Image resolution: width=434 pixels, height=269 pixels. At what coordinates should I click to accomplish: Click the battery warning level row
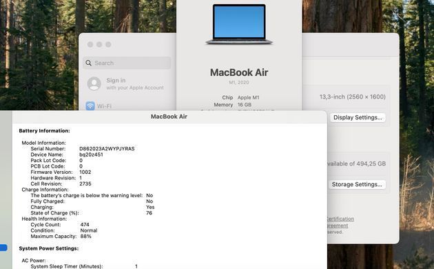coord(92,196)
